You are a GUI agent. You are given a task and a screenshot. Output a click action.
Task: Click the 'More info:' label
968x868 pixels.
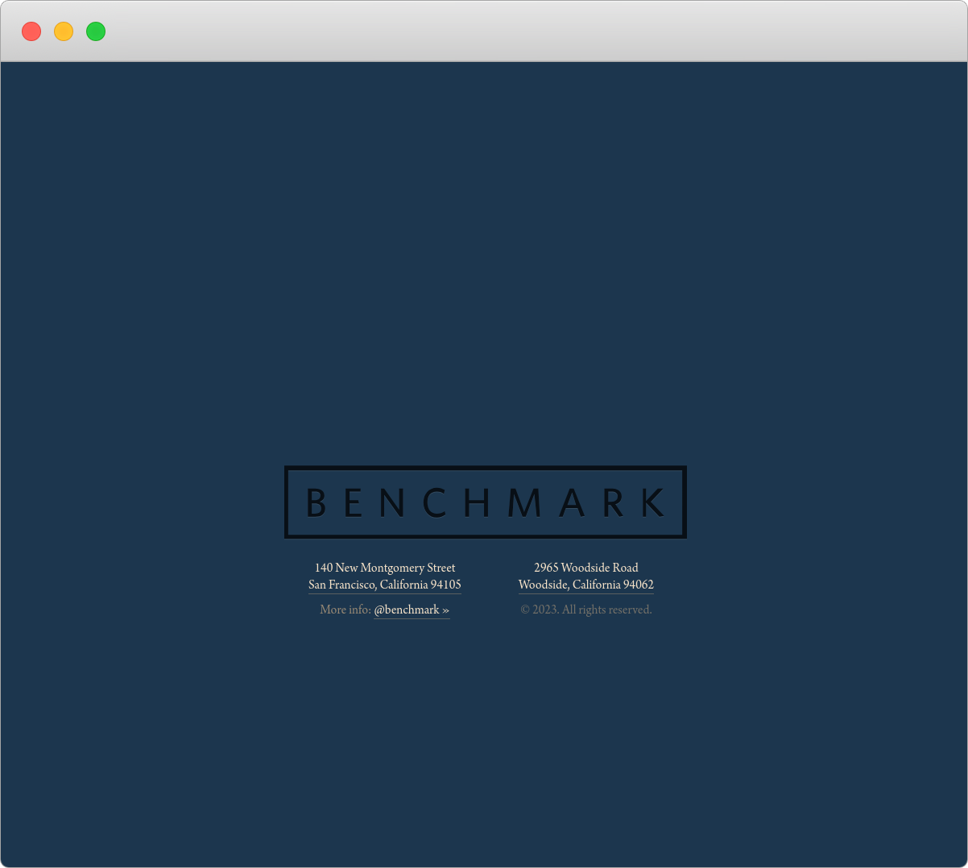(345, 610)
